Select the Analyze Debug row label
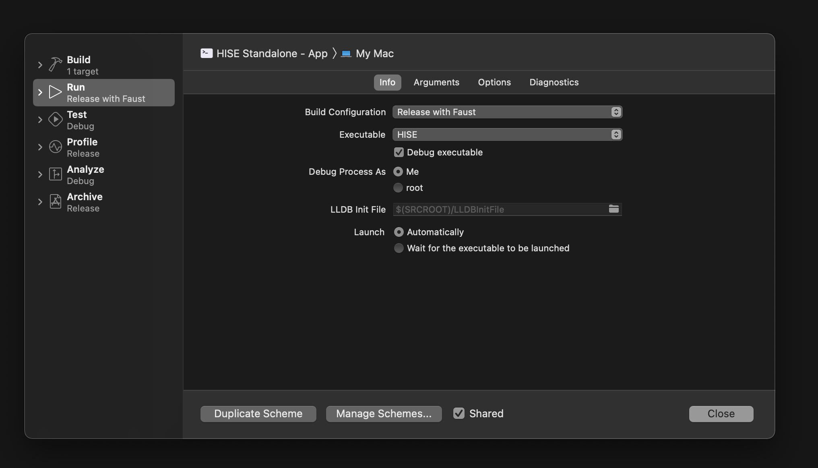 pos(85,175)
